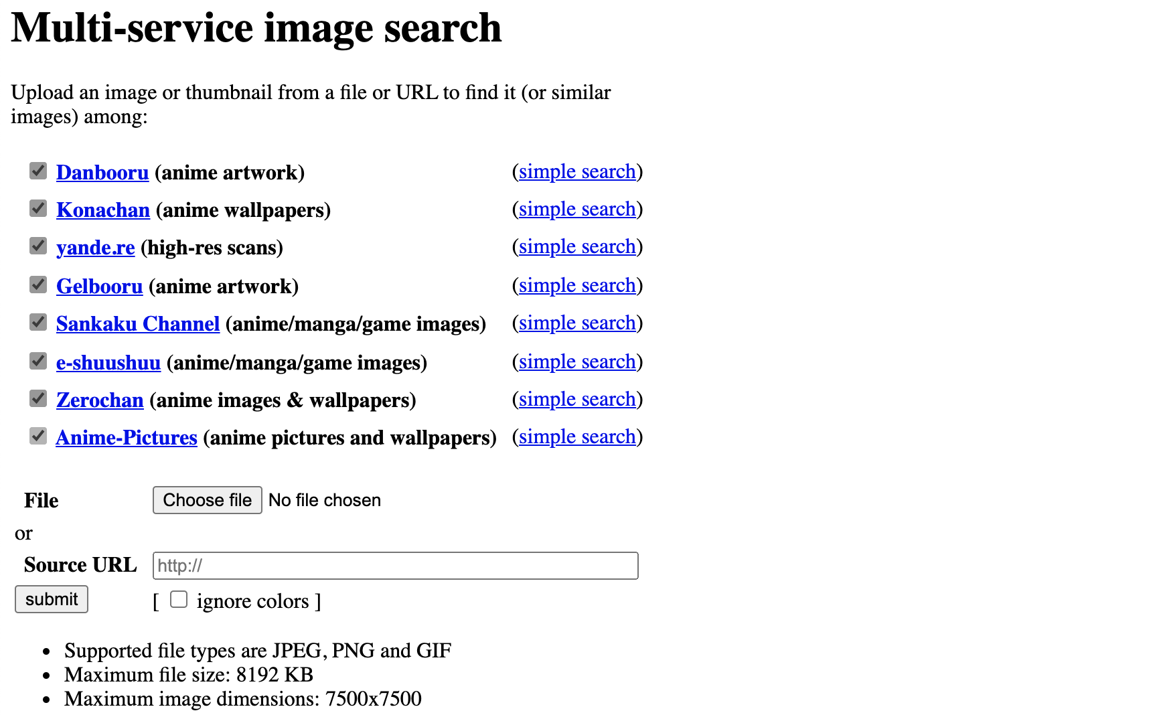Enable the ignore colors checkbox

tap(179, 599)
